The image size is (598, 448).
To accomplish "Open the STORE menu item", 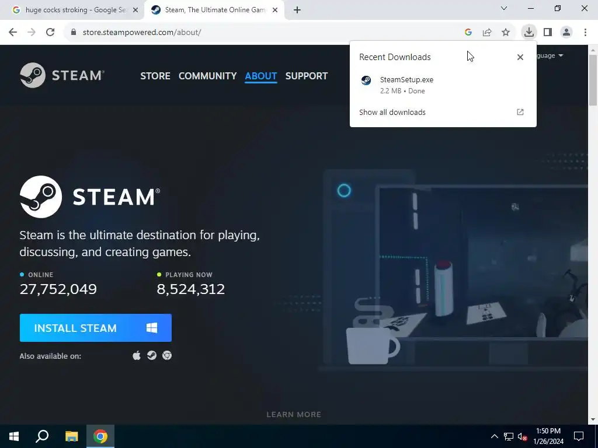I will pos(155,76).
